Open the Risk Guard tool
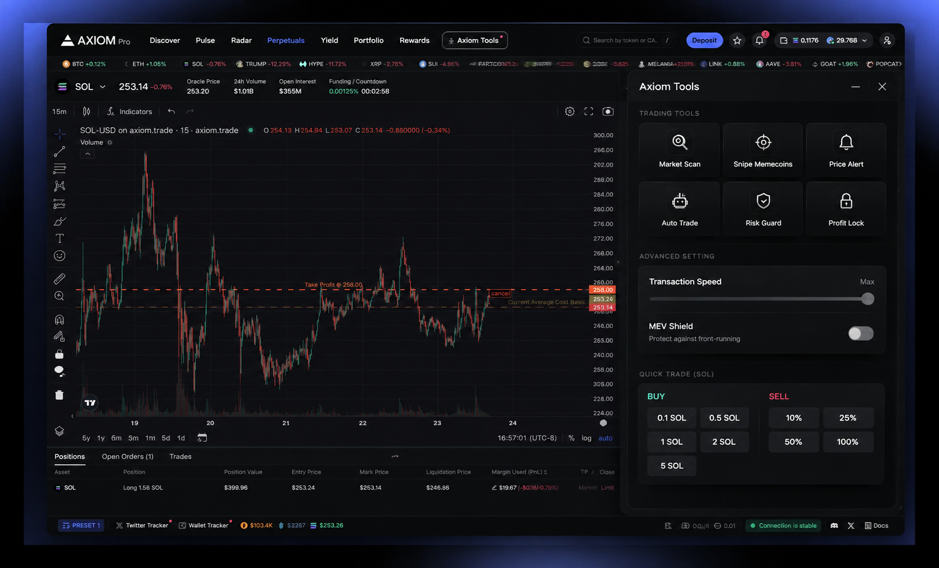Screen dimensions: 939x568 point(763,209)
